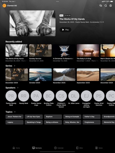Choose the Being a witness topic
This screenshot has height=153, width=115.
[x=53, y=122]
